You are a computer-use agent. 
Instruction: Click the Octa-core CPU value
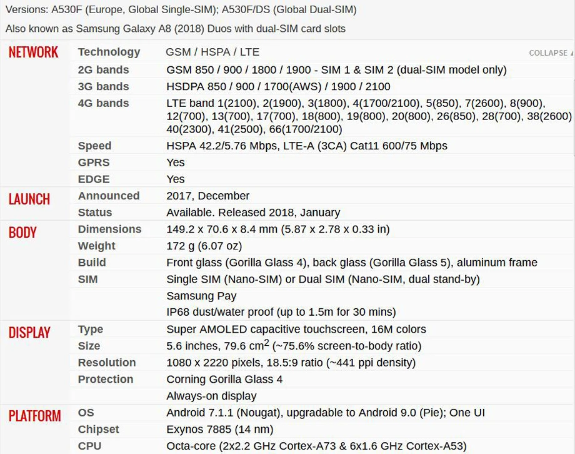(316, 446)
